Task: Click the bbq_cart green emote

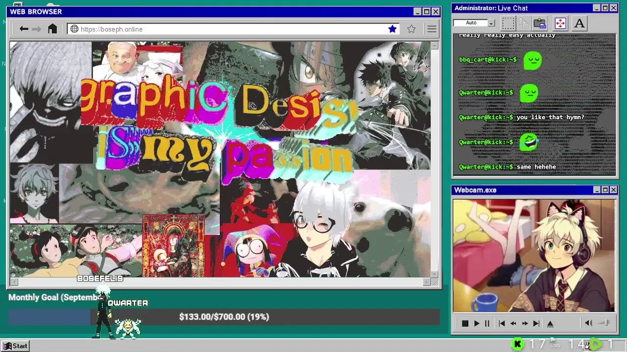Action: click(532, 61)
